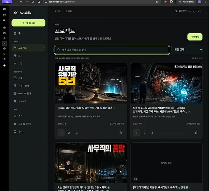Open the browser extensions puzzle icon
The image size is (209, 191).
(x=171, y=2)
